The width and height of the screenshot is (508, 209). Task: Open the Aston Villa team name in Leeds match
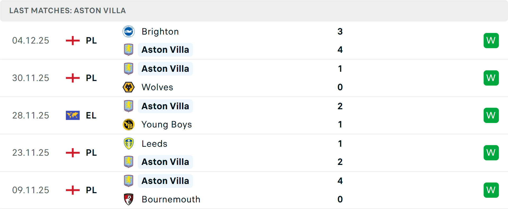coord(165,162)
